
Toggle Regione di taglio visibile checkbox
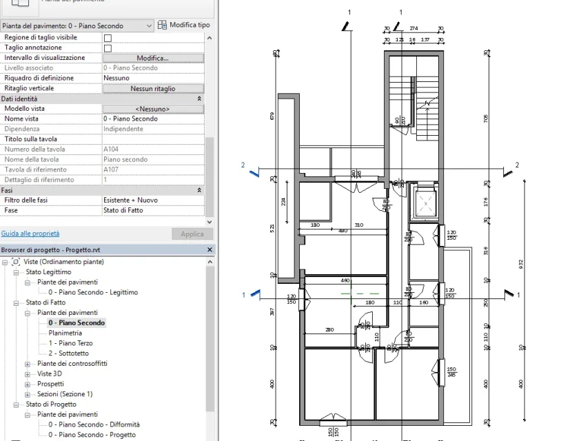[108, 38]
